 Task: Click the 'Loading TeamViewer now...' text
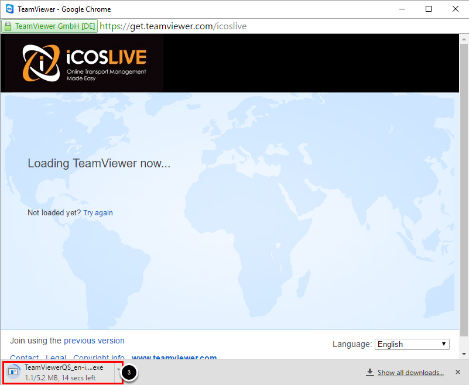pos(99,163)
